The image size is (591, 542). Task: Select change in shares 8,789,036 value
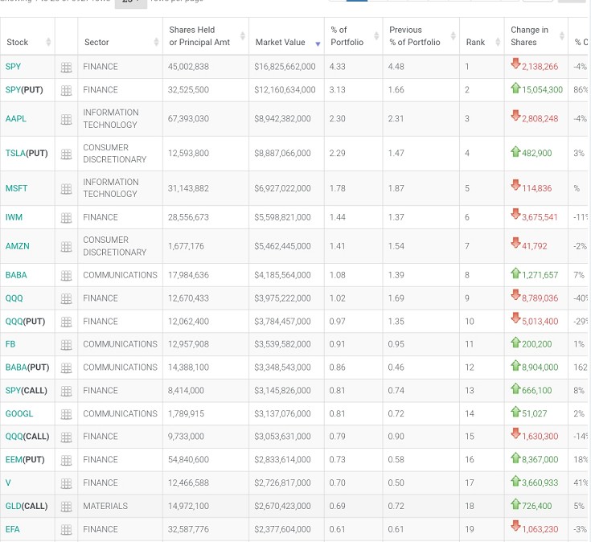(540, 298)
